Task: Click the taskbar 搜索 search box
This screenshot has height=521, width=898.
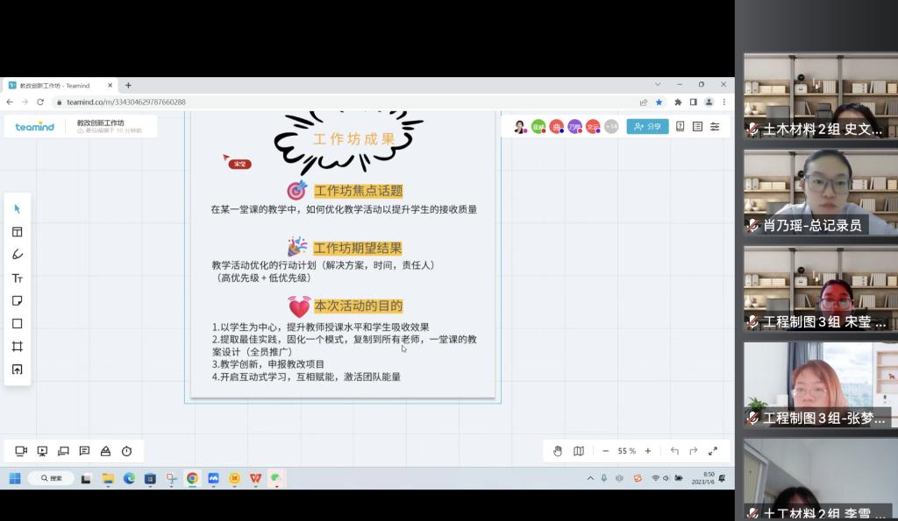Action: 51,478
